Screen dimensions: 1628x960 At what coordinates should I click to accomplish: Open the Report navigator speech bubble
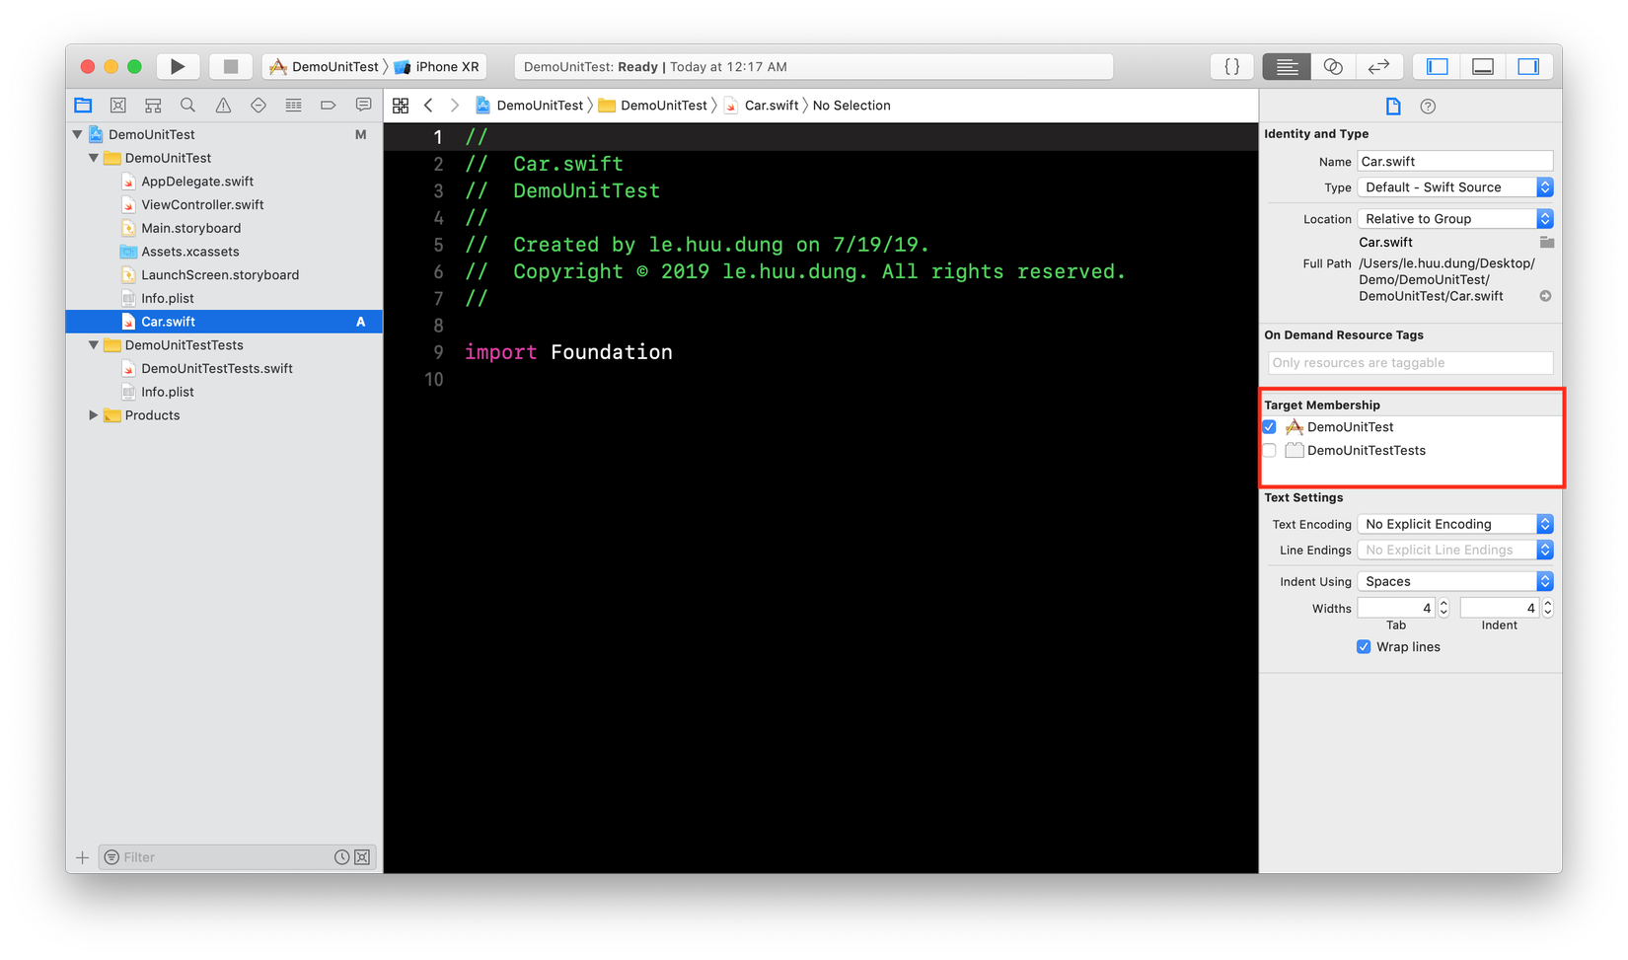pyautogui.click(x=363, y=106)
